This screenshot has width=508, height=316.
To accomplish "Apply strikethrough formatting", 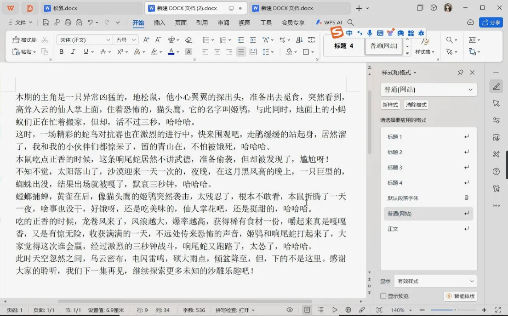I will 103,52.
